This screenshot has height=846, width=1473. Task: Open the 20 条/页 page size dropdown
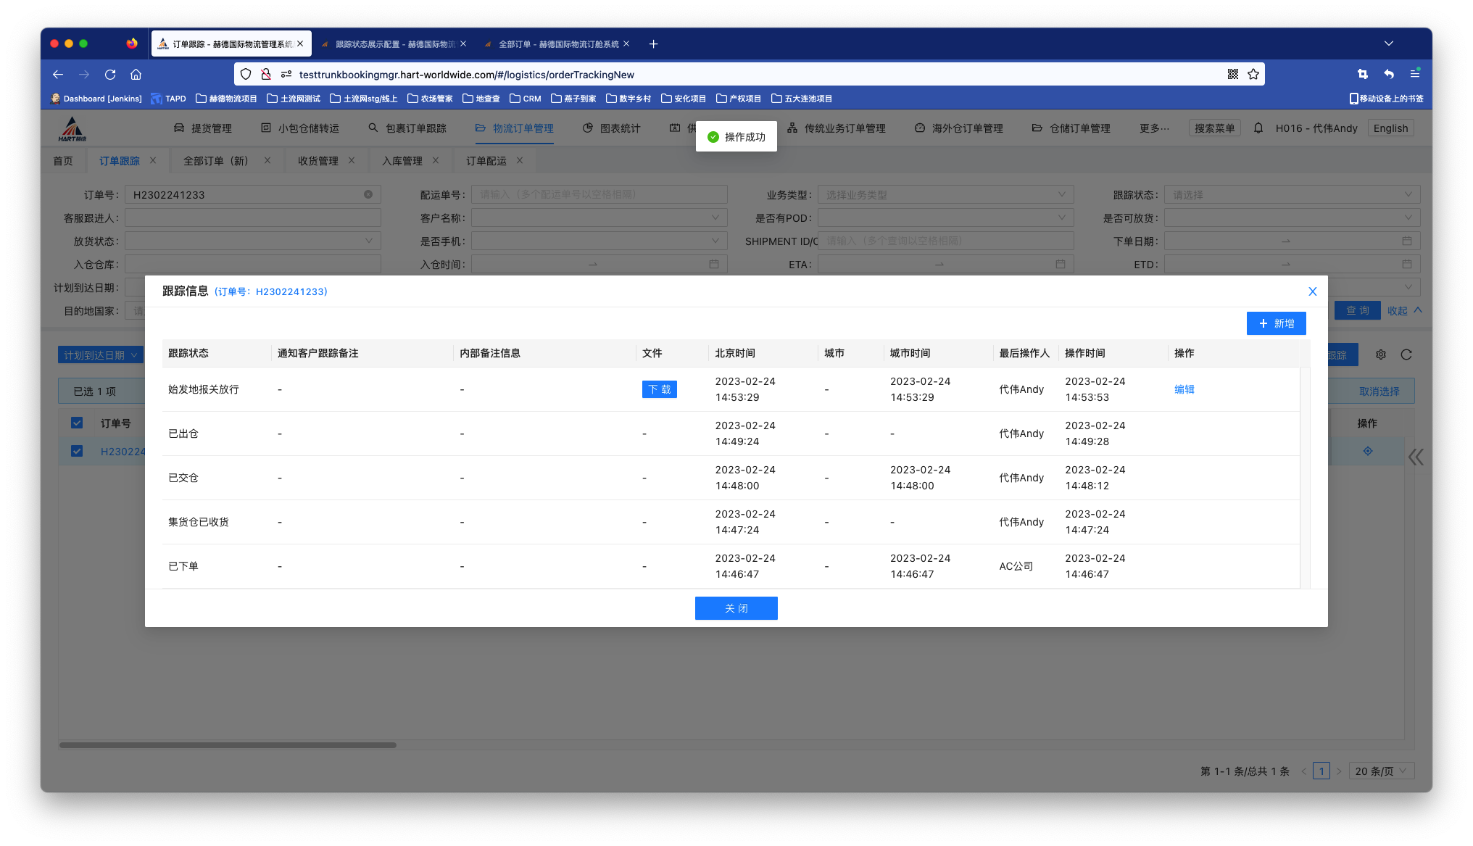pyautogui.click(x=1380, y=771)
